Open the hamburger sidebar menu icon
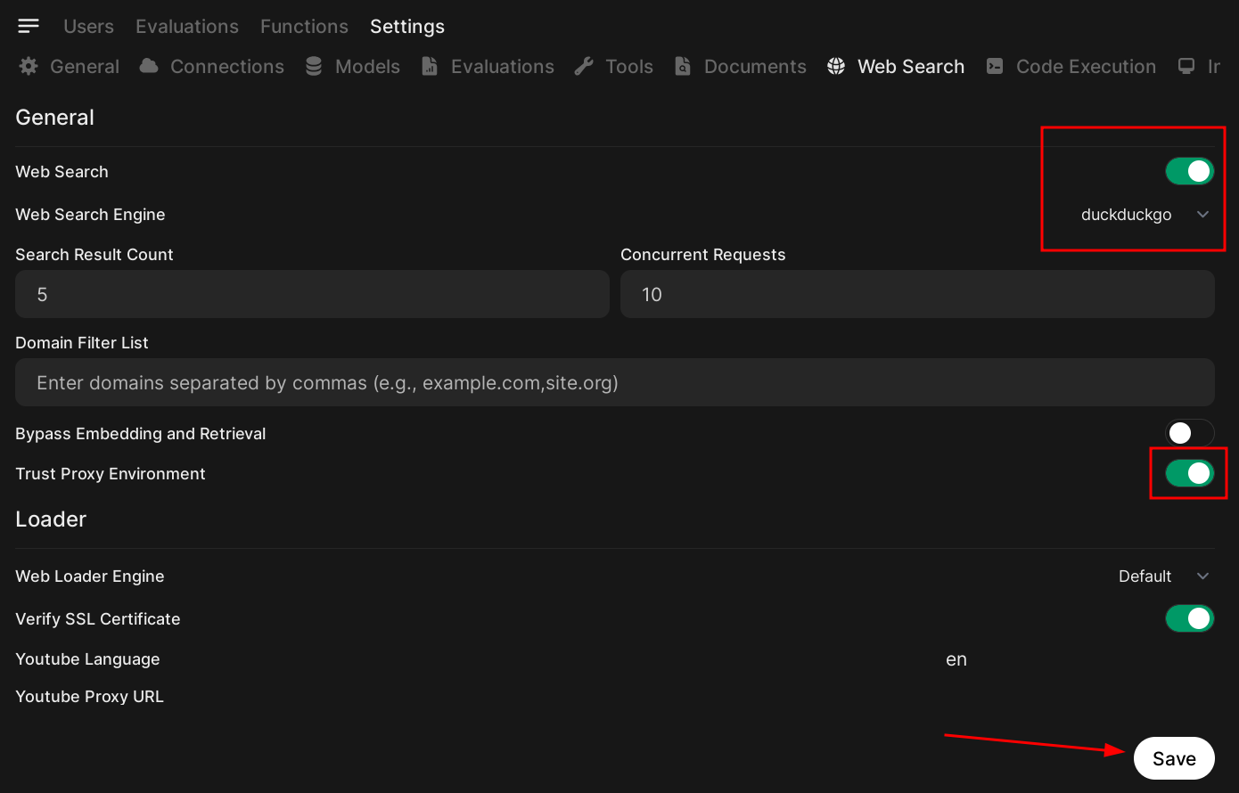The width and height of the screenshot is (1239, 793). [x=29, y=26]
